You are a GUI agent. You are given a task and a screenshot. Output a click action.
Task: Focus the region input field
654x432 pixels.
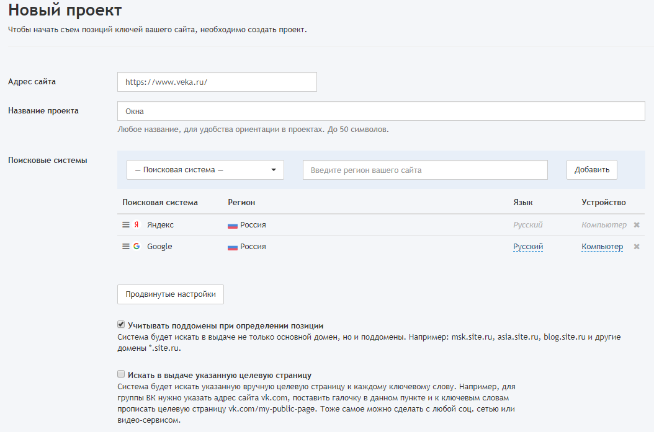pos(425,170)
